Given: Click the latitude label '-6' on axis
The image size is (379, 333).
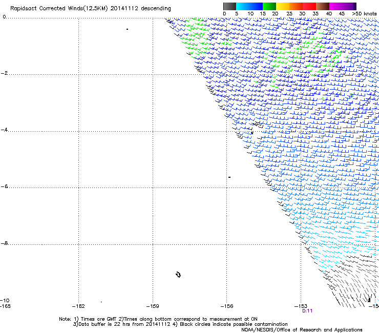Looking at the screenshot, I should (x=4, y=186).
